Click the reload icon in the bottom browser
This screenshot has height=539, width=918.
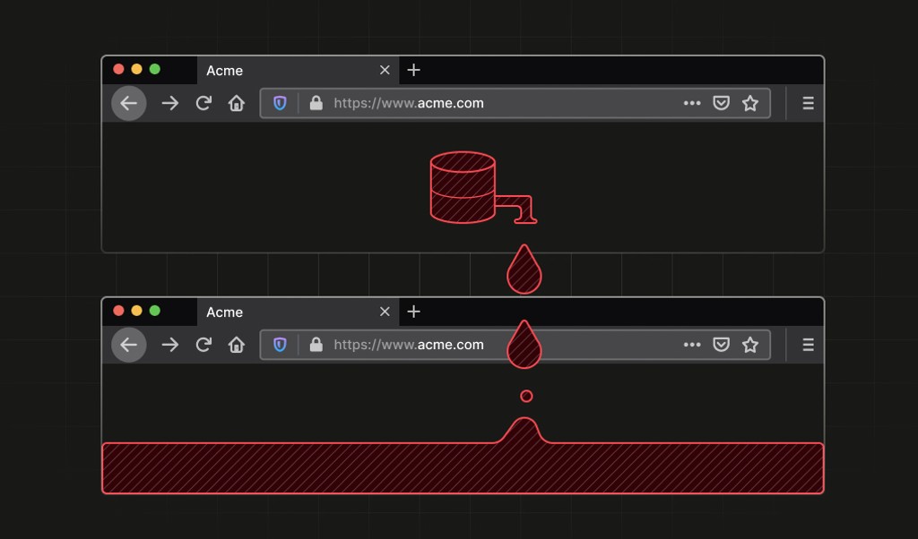coord(203,345)
